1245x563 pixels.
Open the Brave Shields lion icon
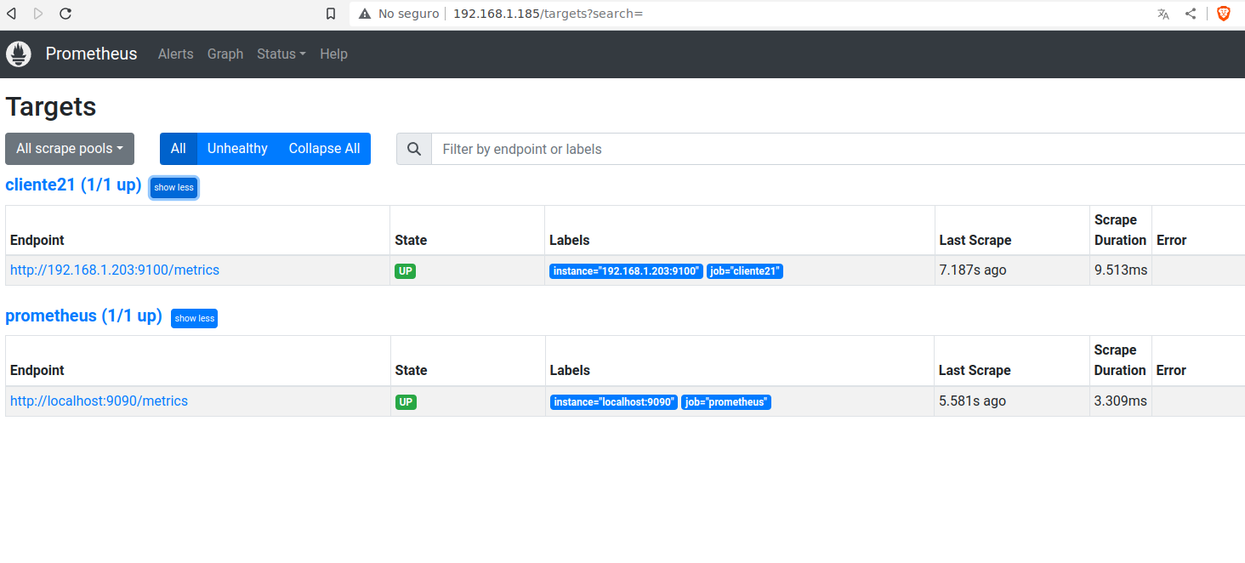1224,14
